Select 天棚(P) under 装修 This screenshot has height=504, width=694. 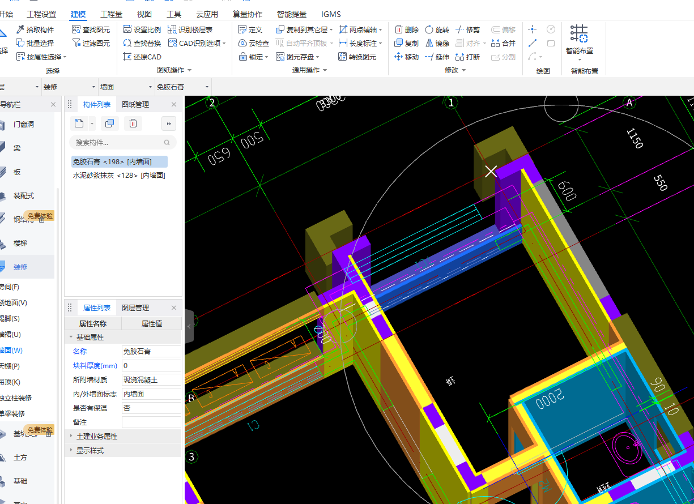click(10, 366)
